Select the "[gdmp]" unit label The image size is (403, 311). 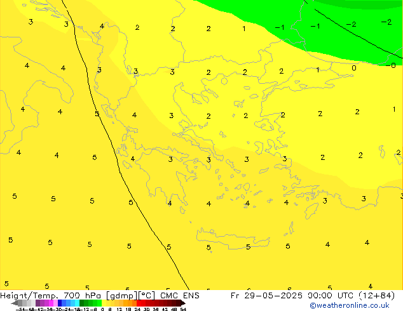121,295
